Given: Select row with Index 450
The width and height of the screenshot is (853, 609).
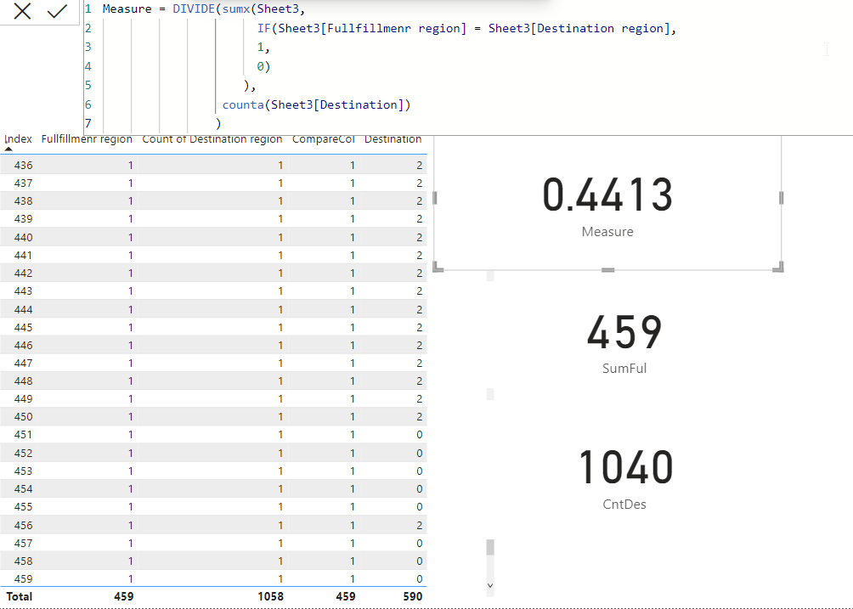Looking at the screenshot, I should (x=213, y=416).
